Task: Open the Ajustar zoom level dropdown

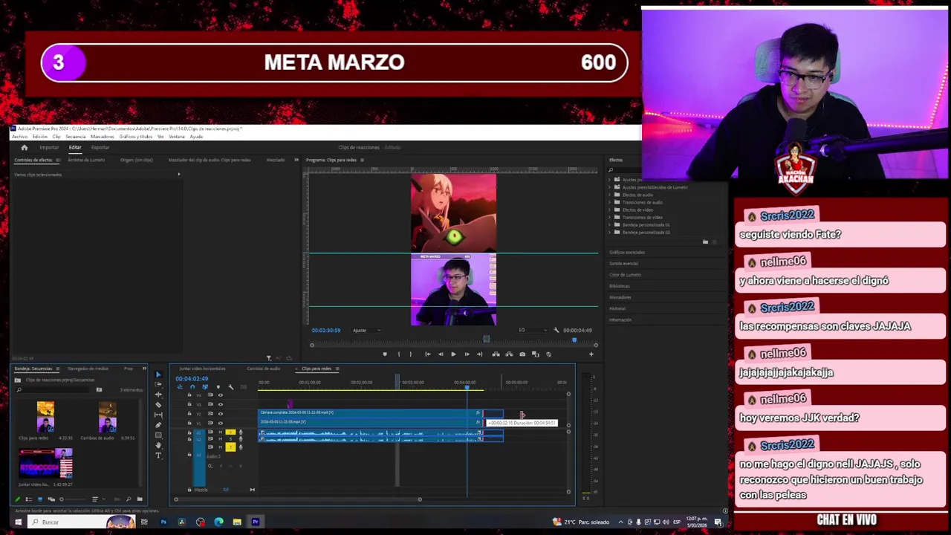Action: (366, 331)
